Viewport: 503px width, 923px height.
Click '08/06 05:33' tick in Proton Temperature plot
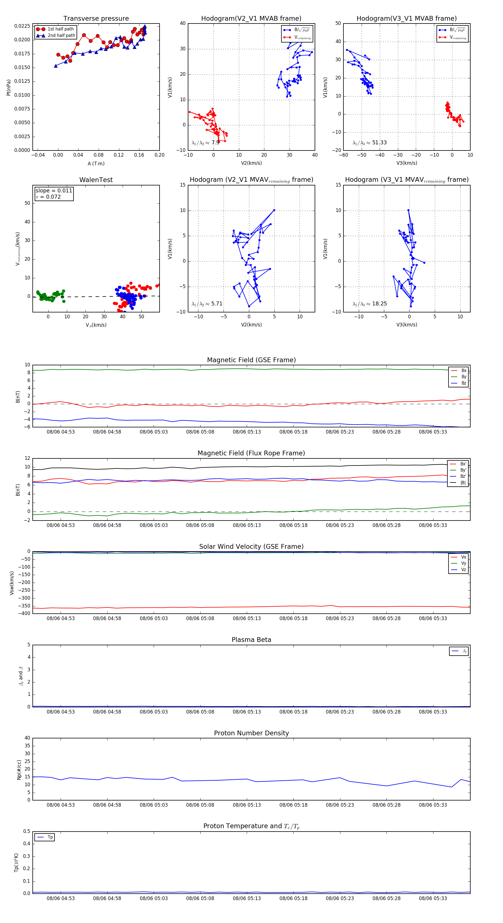pyautogui.click(x=433, y=898)
